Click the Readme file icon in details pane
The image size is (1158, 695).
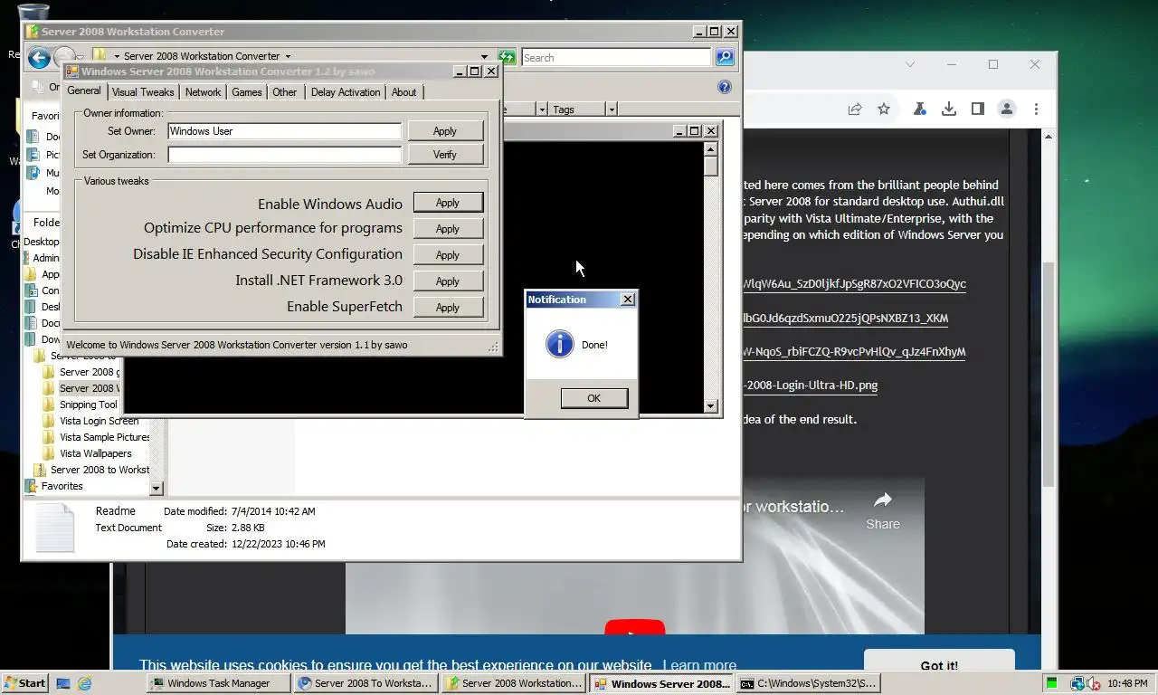[x=55, y=528]
